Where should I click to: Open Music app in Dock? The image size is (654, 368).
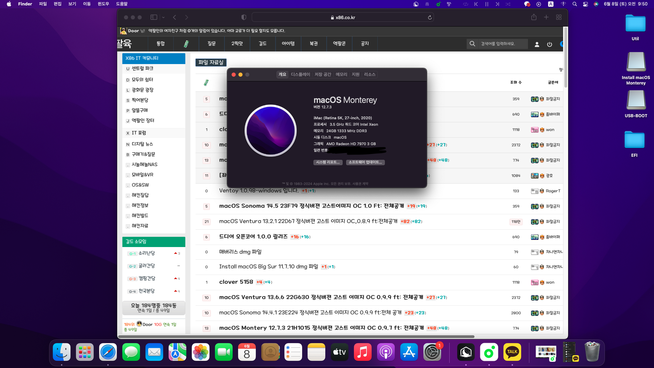363,352
